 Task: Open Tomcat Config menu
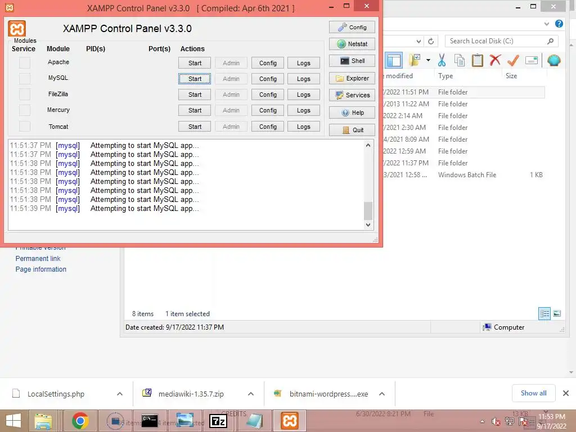point(268,127)
